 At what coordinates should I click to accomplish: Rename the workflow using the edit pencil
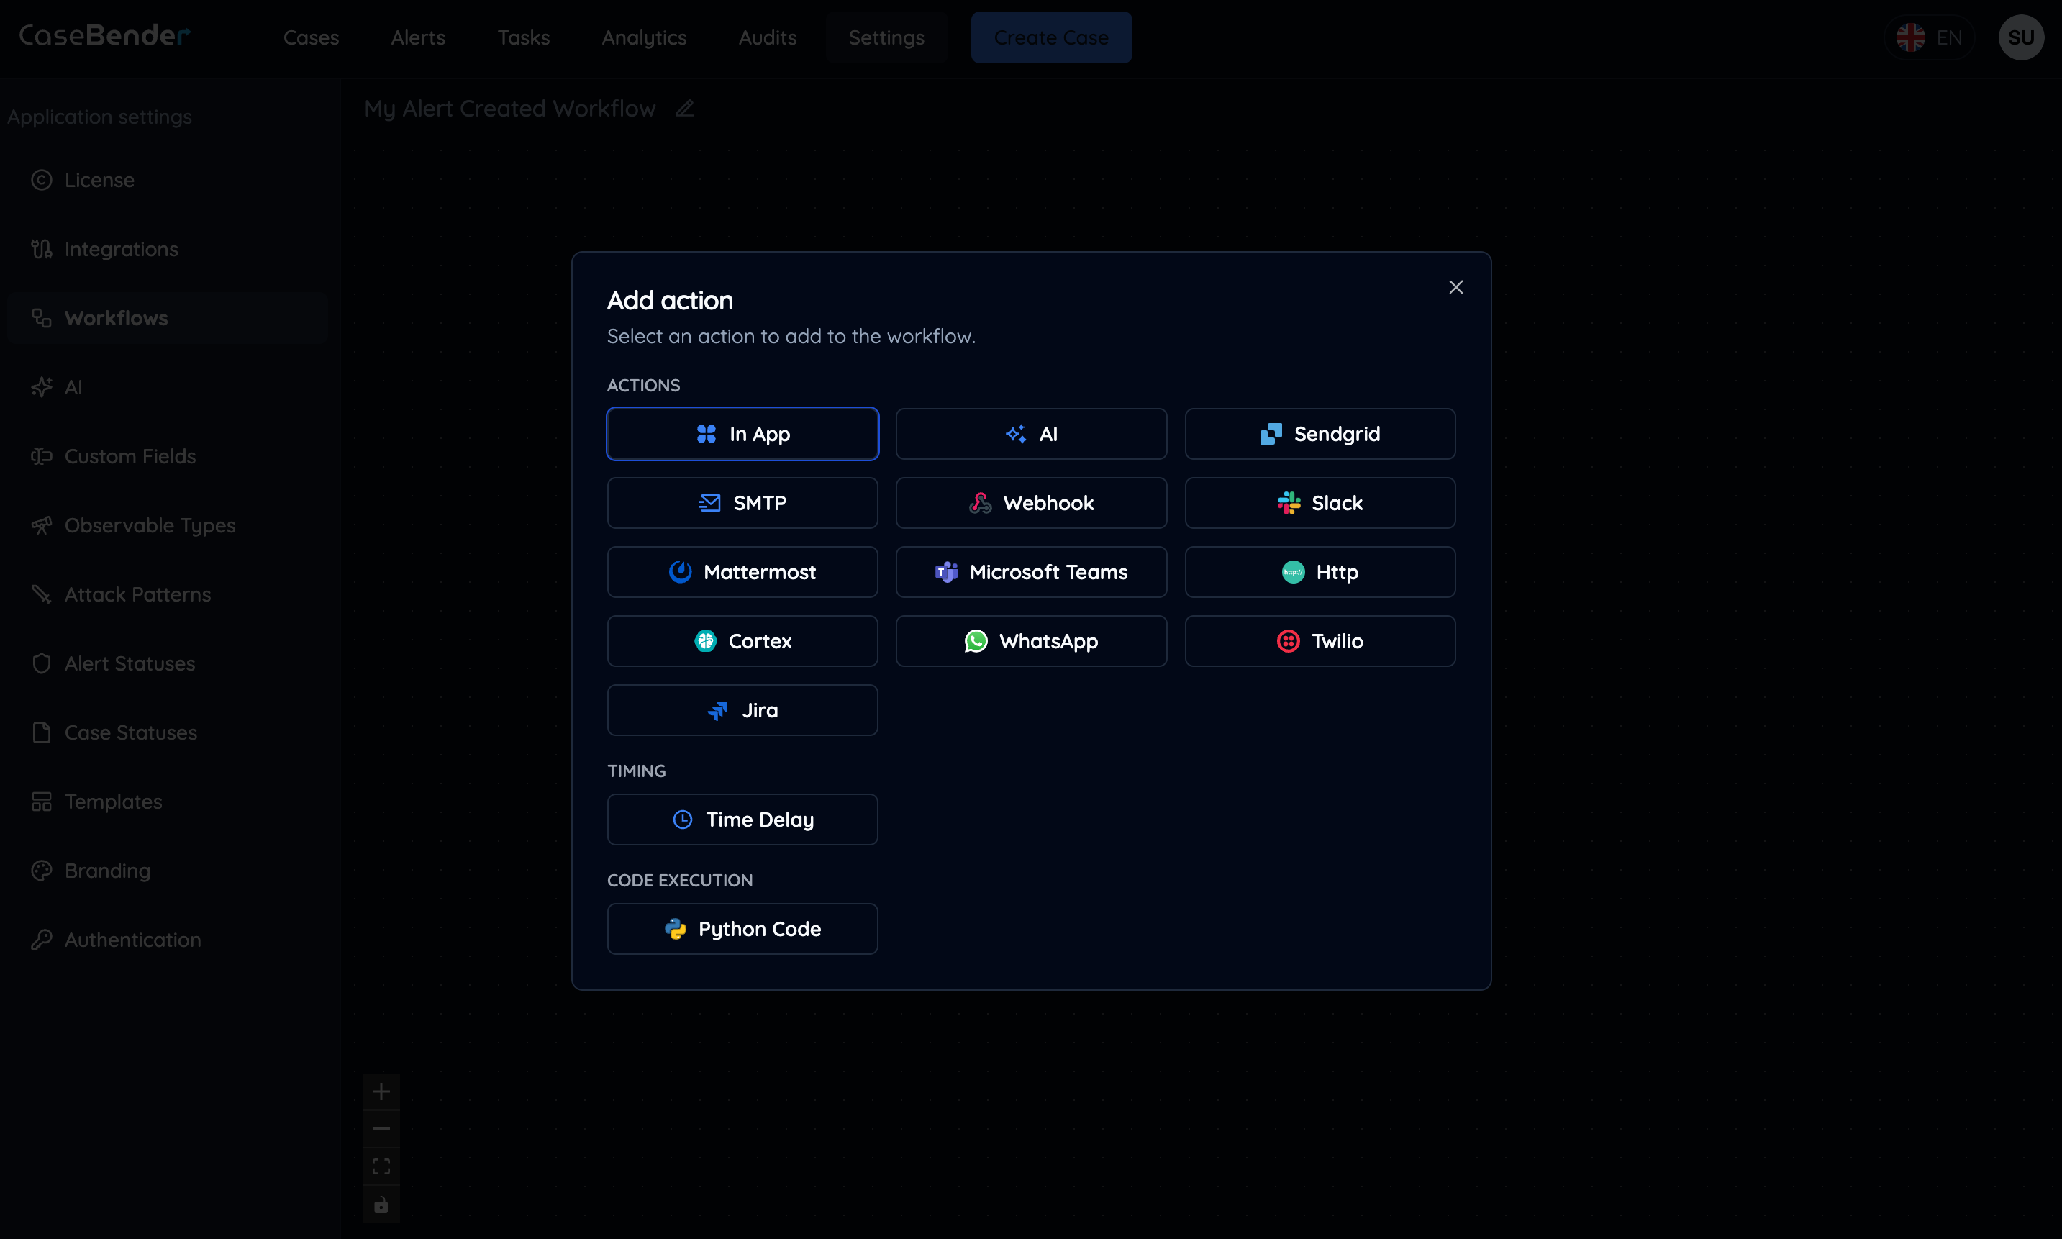click(684, 109)
